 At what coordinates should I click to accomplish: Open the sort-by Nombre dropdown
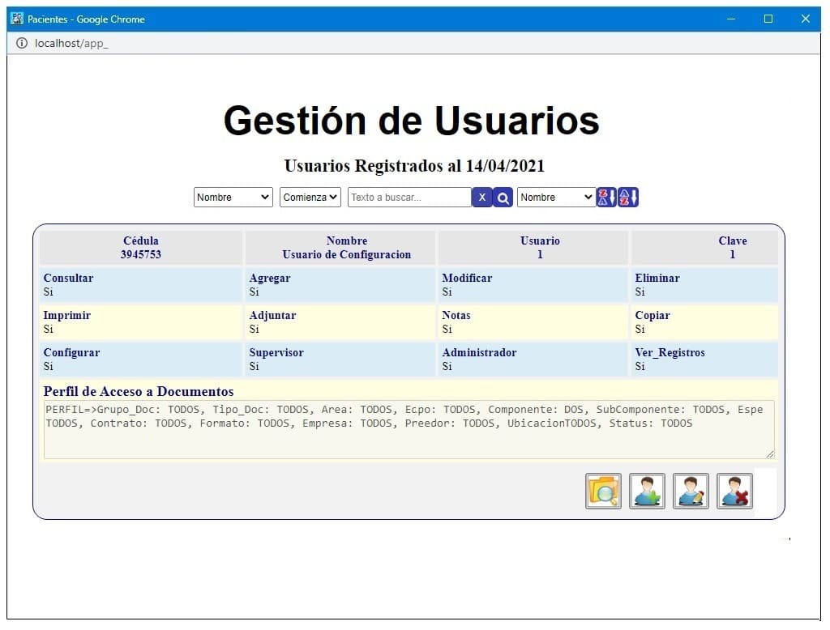point(556,198)
